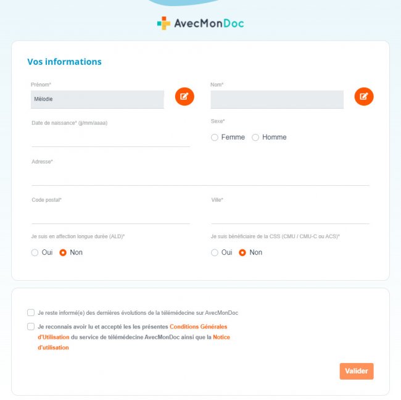Focus the Prénom input field
Image resolution: width=401 pixels, height=400 pixels.
[x=97, y=99]
